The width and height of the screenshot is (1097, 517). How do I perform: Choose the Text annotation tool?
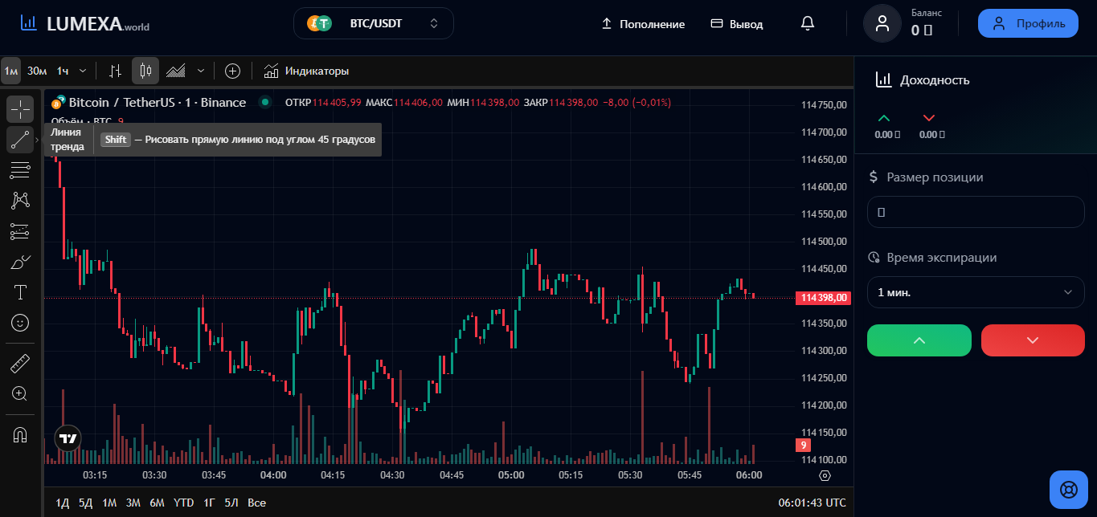[20, 291]
